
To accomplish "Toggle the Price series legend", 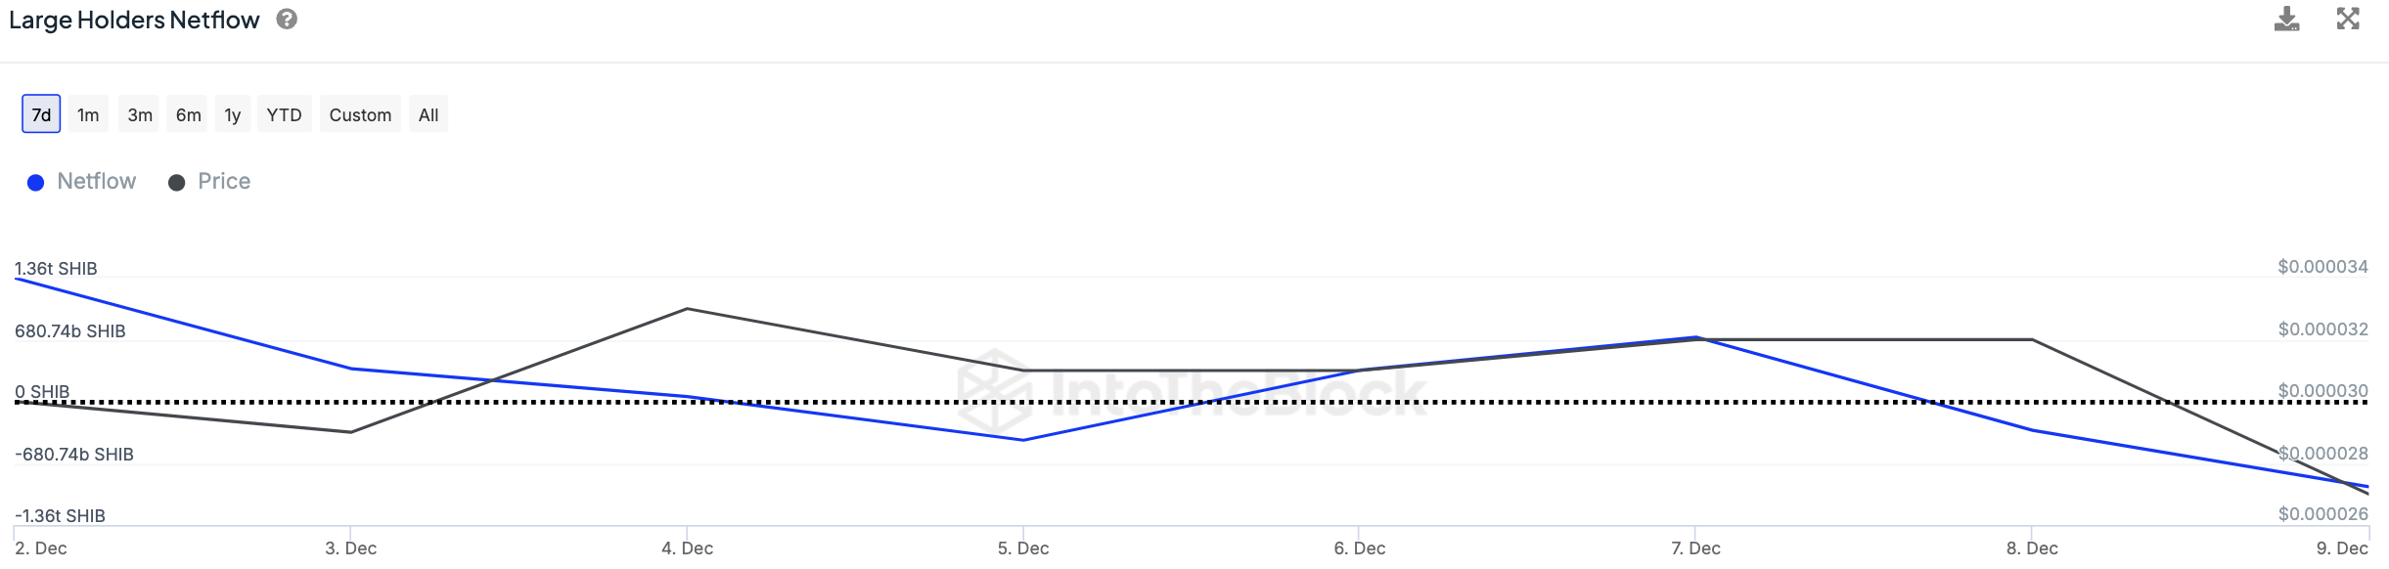I will [x=224, y=182].
